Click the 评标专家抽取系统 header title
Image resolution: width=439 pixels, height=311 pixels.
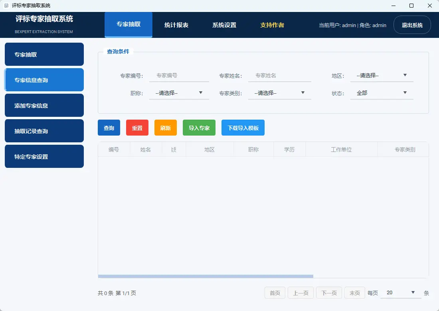pyautogui.click(x=44, y=19)
